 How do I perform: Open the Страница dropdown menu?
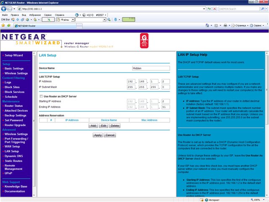pos(240,26)
